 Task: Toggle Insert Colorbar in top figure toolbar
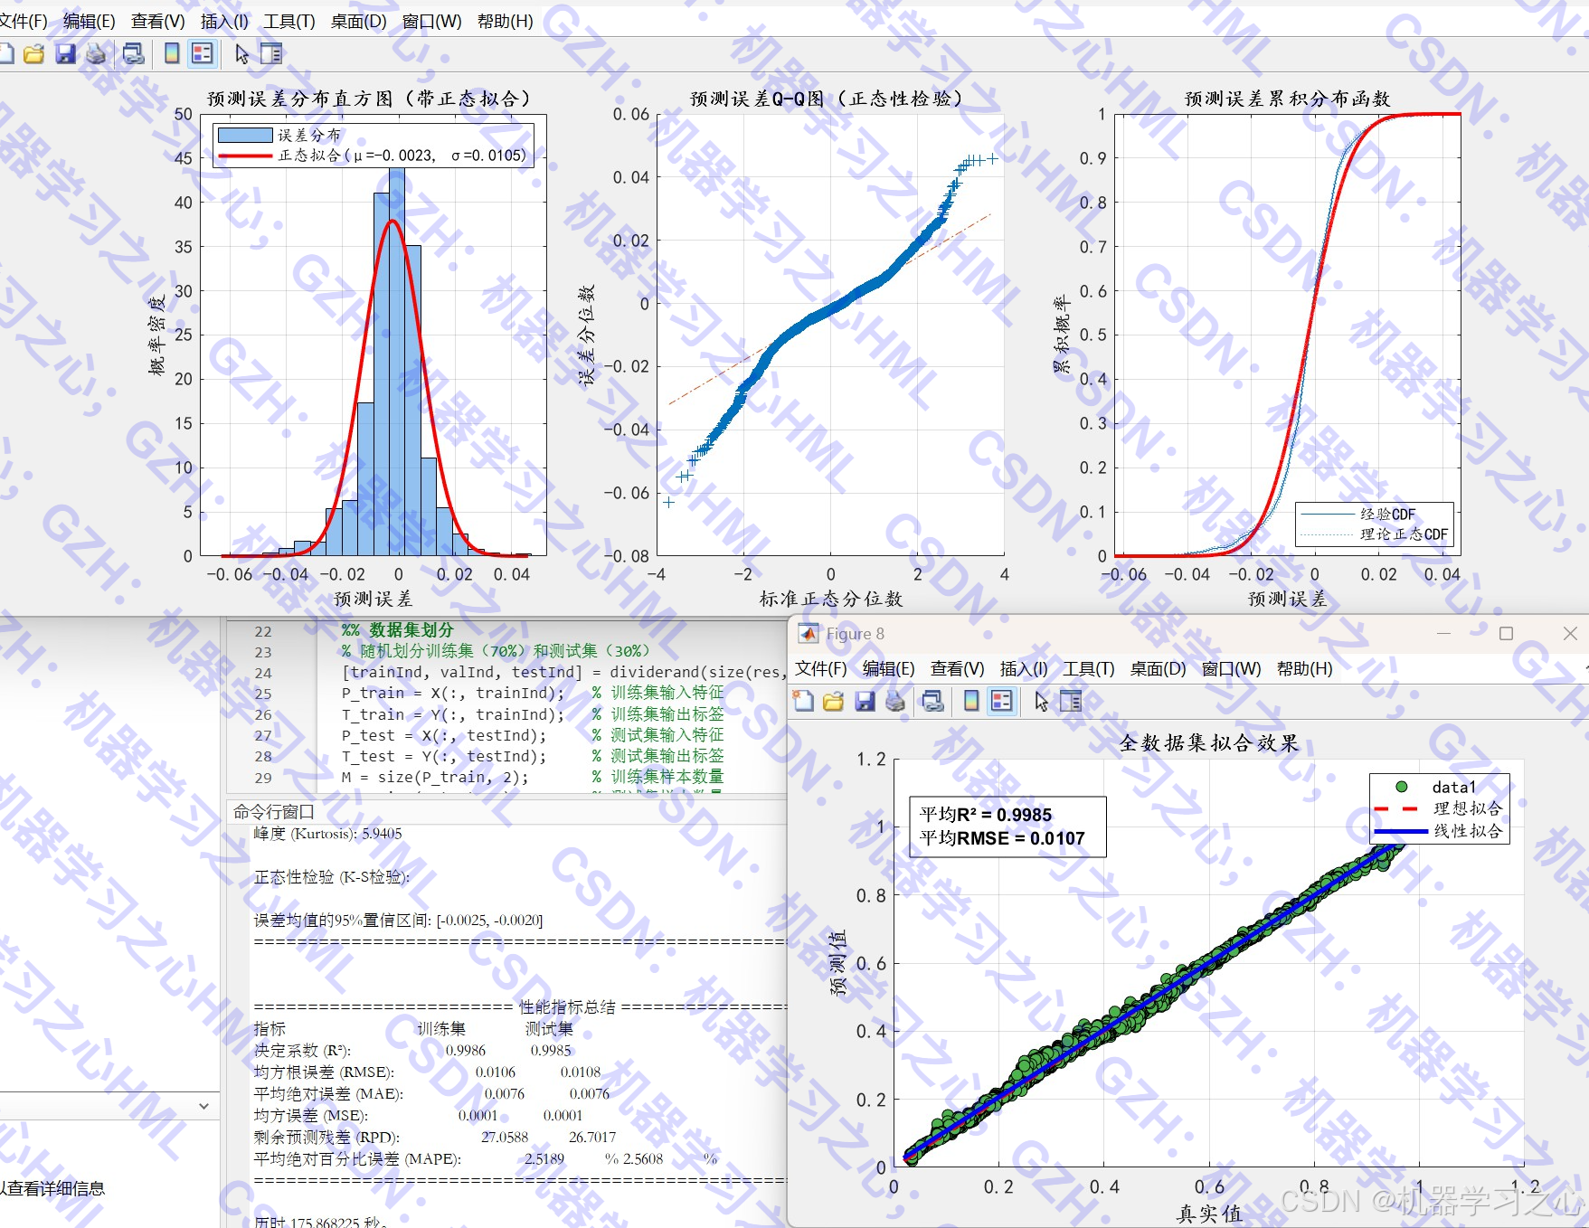pyautogui.click(x=172, y=54)
